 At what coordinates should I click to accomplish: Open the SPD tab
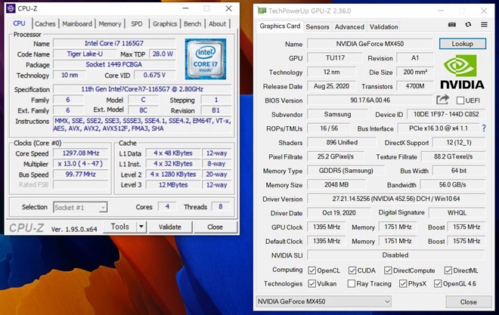click(137, 24)
